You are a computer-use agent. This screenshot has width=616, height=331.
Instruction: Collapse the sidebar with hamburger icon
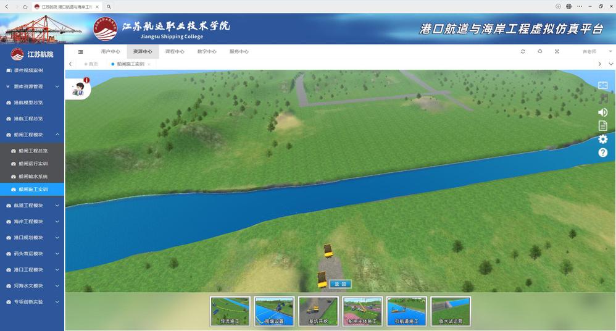81,52
